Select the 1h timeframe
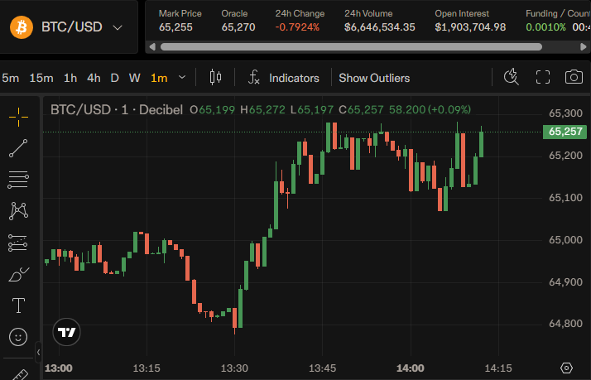The height and width of the screenshot is (380, 591). [70, 78]
